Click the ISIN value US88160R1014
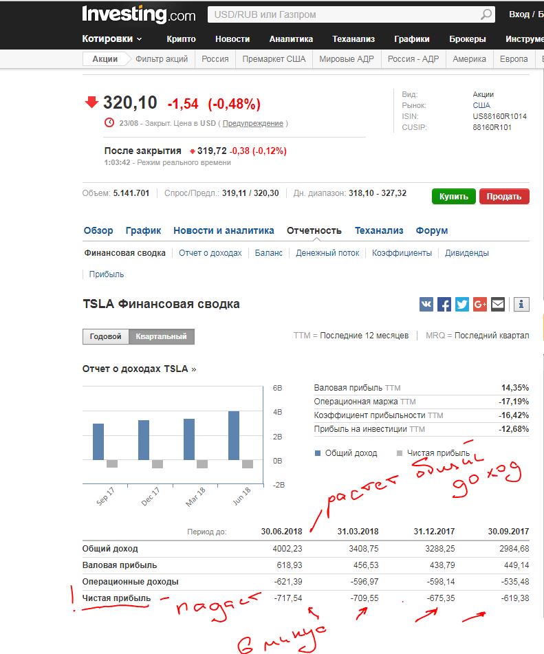544x654 pixels. pyautogui.click(x=500, y=116)
